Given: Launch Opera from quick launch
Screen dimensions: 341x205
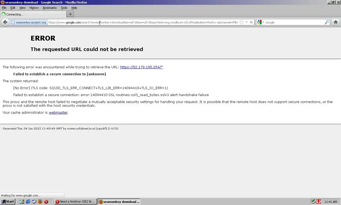Looking at the screenshot, I should click(46, 202).
